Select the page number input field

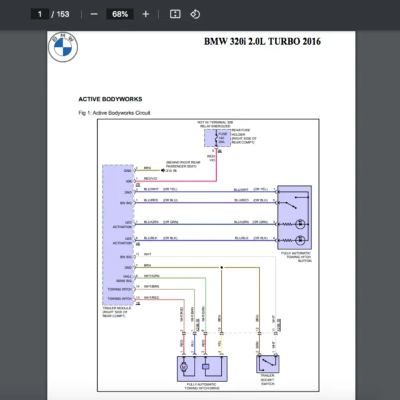[x=40, y=14]
